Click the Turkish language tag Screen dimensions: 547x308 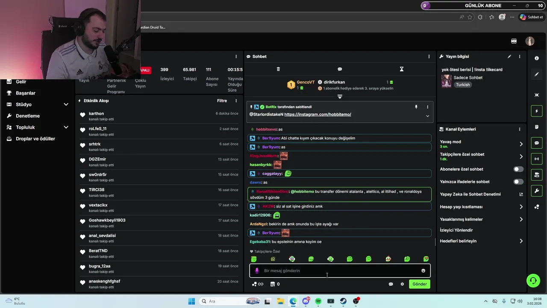point(463,85)
